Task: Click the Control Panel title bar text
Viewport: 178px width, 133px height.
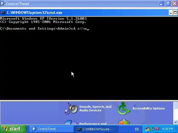Action: point(18,4)
